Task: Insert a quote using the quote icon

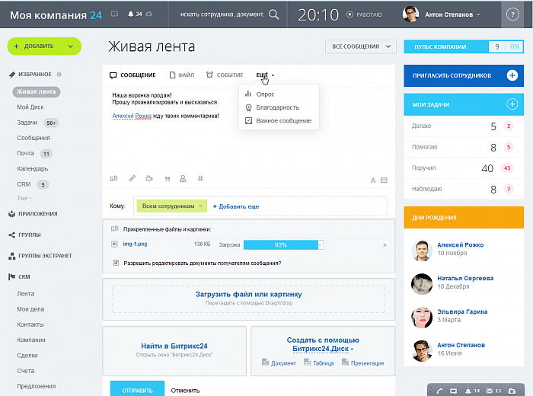Action: 165,179
